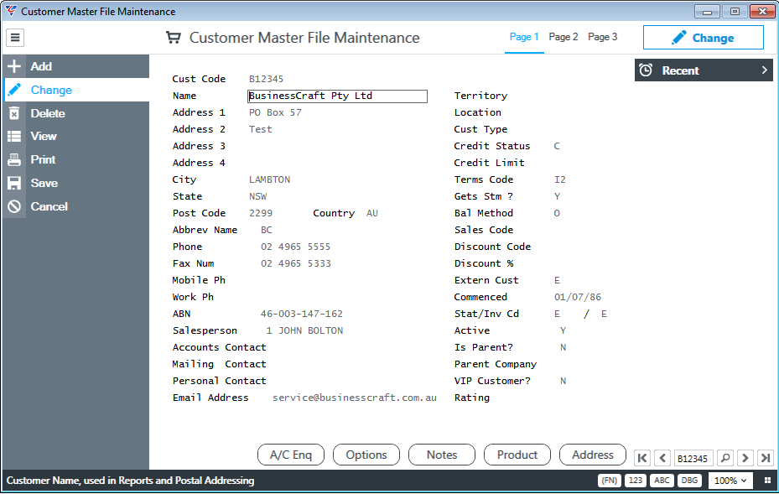Image resolution: width=779 pixels, height=494 pixels.
Task: Click the Gets Stm value Y
Action: click(x=557, y=196)
